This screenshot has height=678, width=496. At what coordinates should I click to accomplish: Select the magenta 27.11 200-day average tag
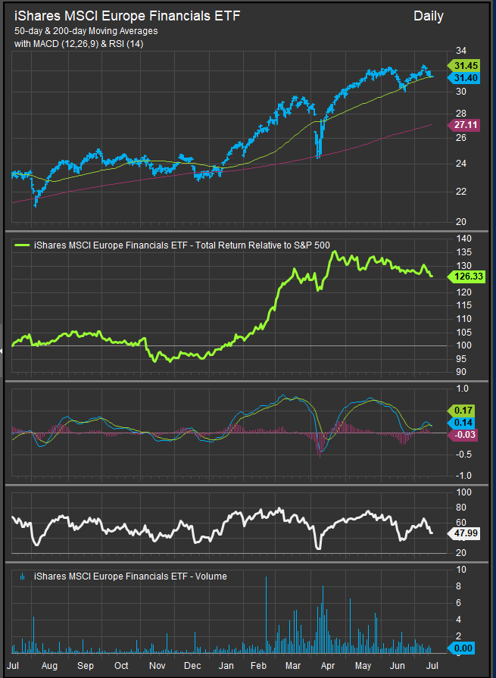[x=463, y=124]
